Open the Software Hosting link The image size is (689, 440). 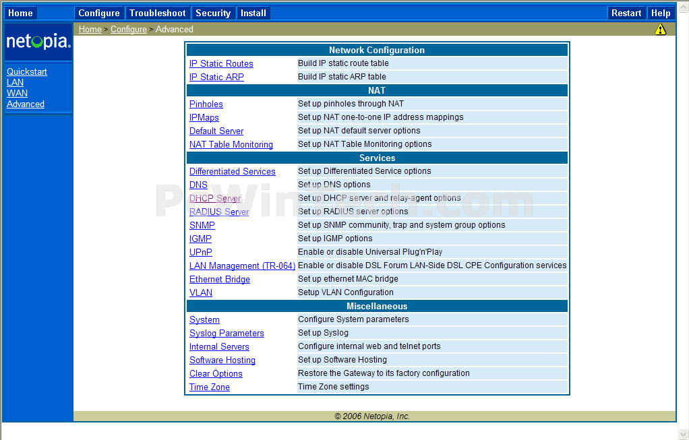point(222,360)
